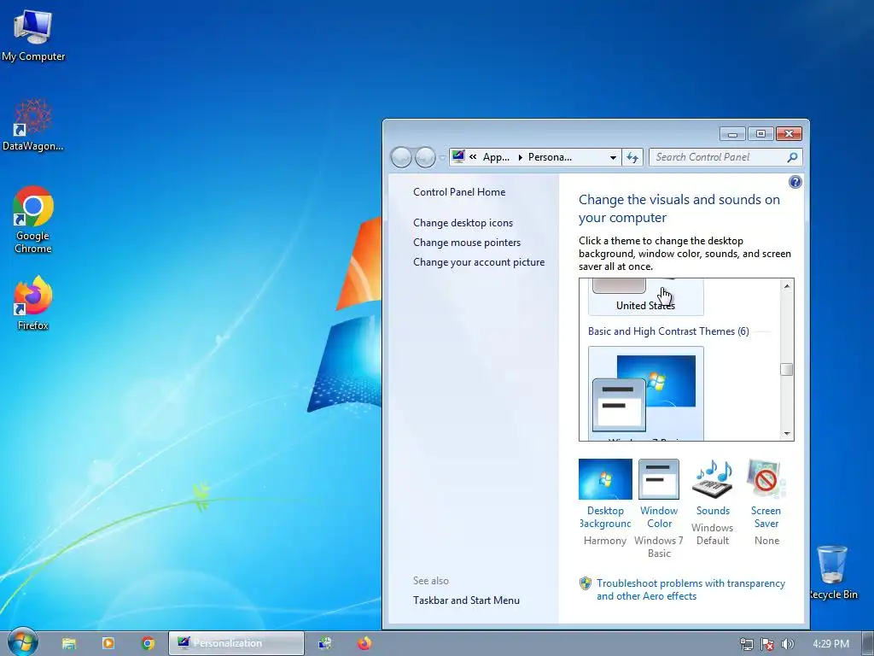Click the theme list scroll up arrow
The width and height of the screenshot is (874, 656).
pos(787,286)
